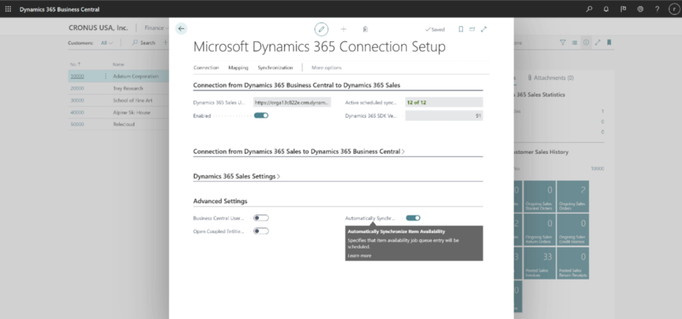Open customer number 20000 link
Screen dimensions: 682x319
coord(77,88)
